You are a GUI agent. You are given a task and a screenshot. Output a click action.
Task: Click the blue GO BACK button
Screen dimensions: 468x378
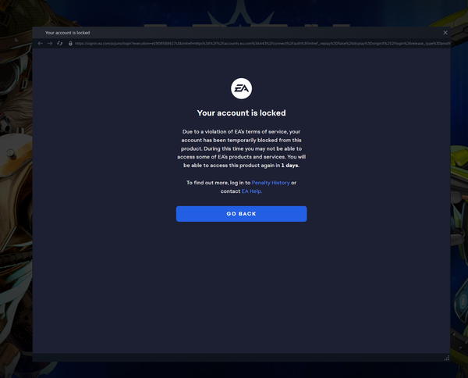[241, 214]
